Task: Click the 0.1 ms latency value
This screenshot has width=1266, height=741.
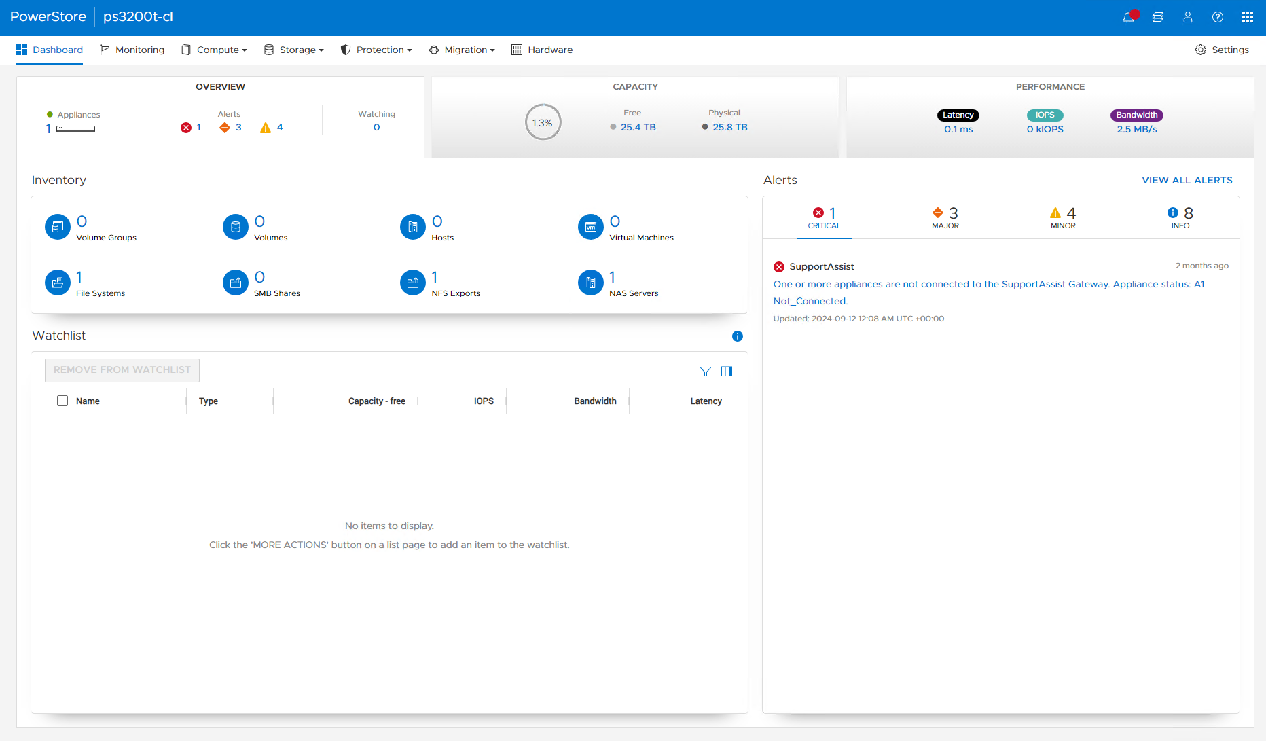Action: coord(958,129)
